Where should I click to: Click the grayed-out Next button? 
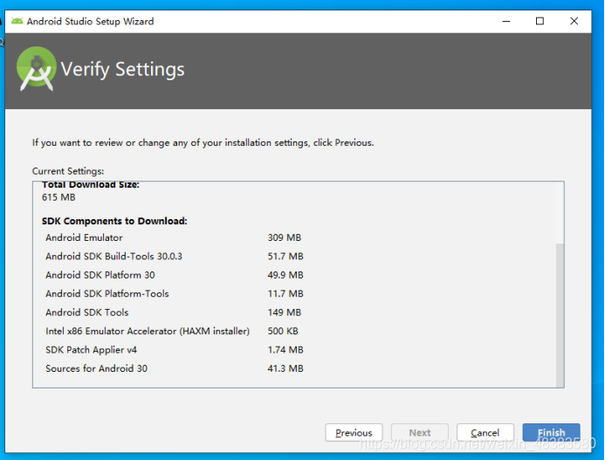(x=420, y=432)
